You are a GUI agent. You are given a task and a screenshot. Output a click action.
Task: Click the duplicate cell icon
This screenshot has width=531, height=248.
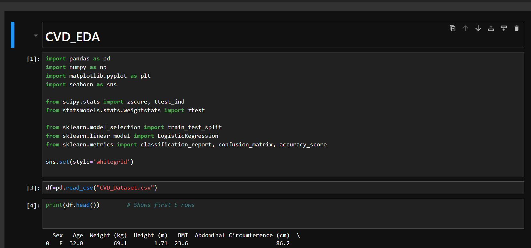tap(452, 28)
